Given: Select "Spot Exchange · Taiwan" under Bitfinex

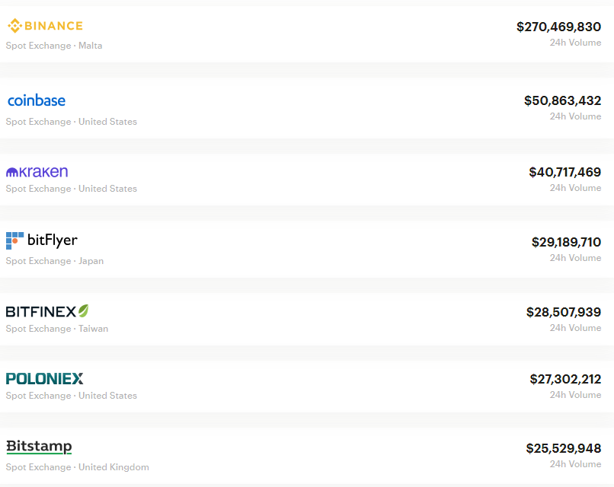Looking at the screenshot, I should (x=57, y=329).
